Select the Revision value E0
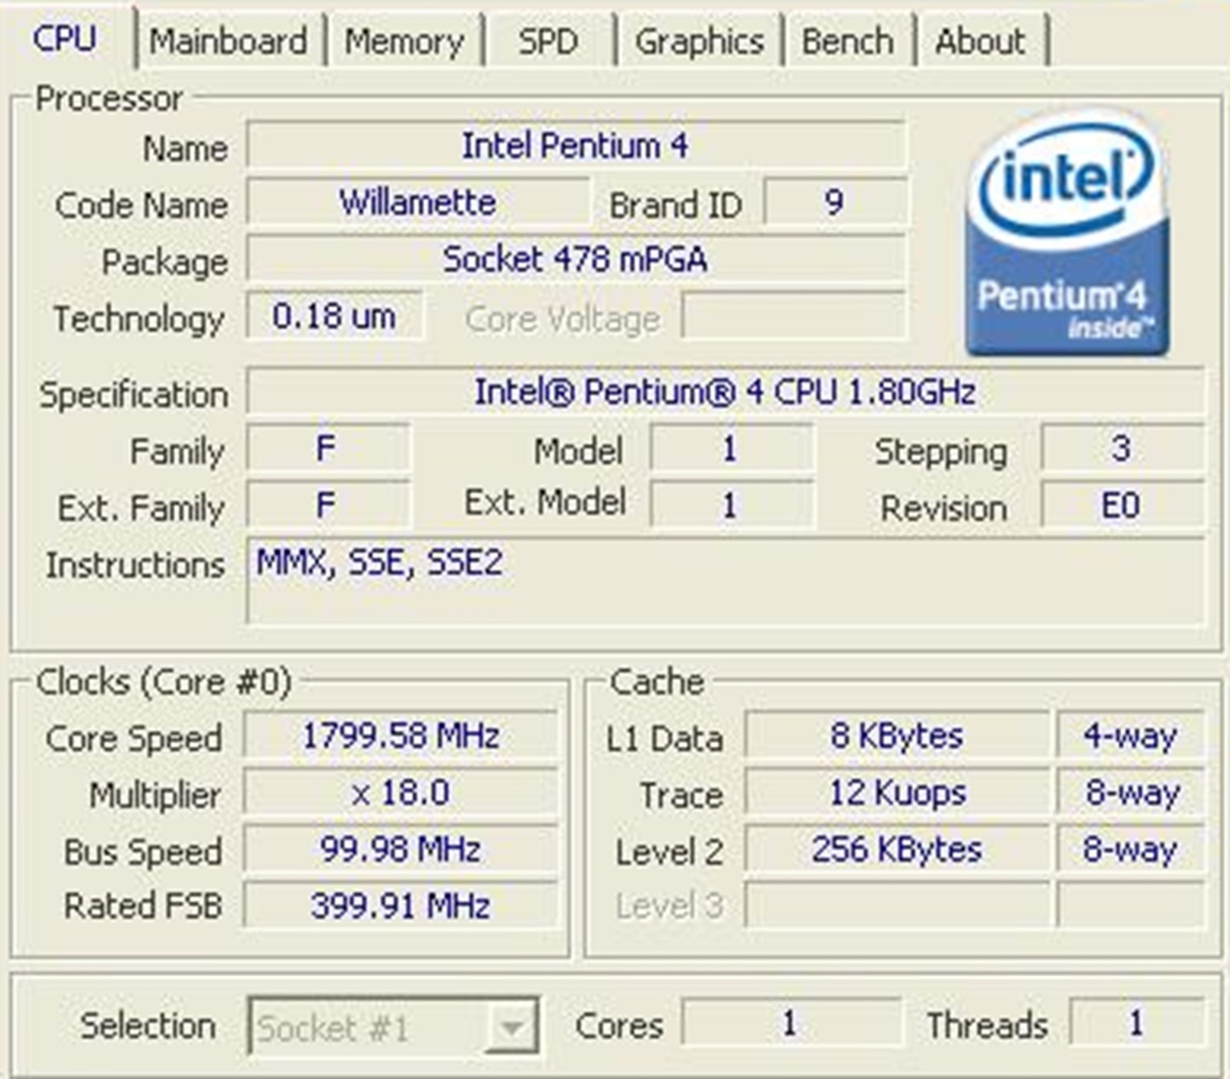Screen dimensions: 1230x1079 (x=1122, y=505)
